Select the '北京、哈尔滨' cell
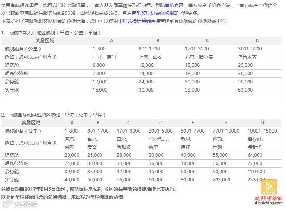This screenshot has height=210, width=286. pyautogui.click(x=199, y=57)
